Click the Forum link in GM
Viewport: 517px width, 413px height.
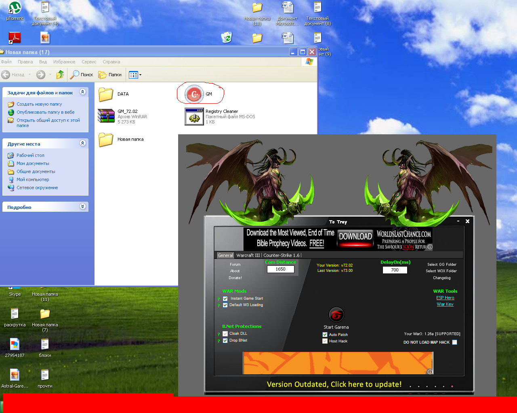coord(235,265)
